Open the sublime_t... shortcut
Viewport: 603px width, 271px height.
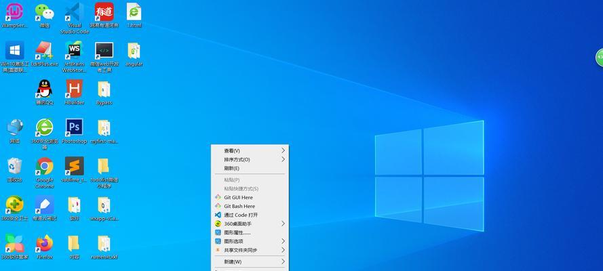click(x=74, y=169)
